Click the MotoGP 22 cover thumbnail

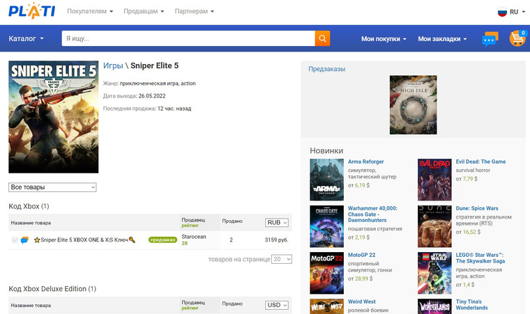point(326,273)
